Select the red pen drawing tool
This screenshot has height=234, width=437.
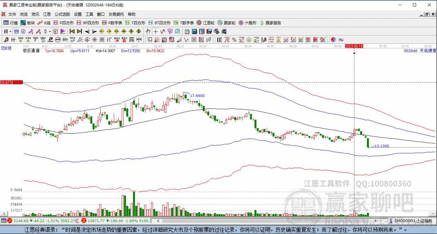(6, 40)
